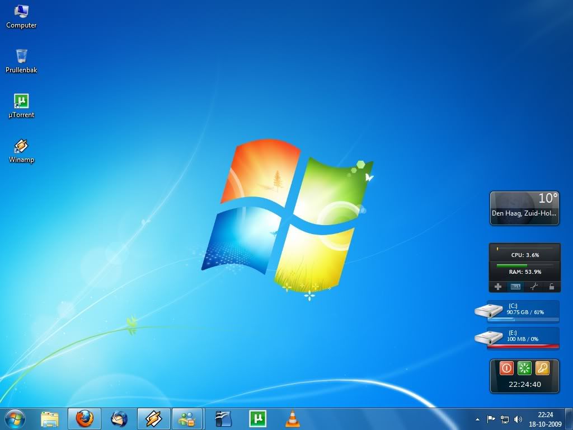Select the Winamp desktop shortcut
Screen dimensions: 573x430
click(x=21, y=151)
